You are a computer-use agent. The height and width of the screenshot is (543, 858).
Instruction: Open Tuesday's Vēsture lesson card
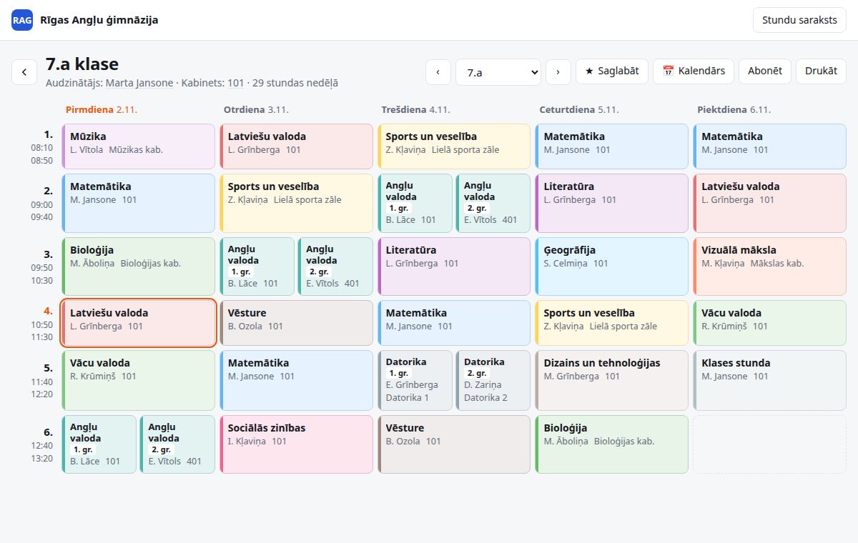click(x=297, y=323)
